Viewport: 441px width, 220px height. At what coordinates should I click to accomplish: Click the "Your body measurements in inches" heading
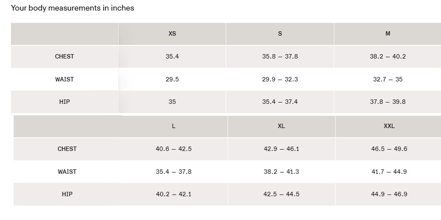tap(72, 8)
